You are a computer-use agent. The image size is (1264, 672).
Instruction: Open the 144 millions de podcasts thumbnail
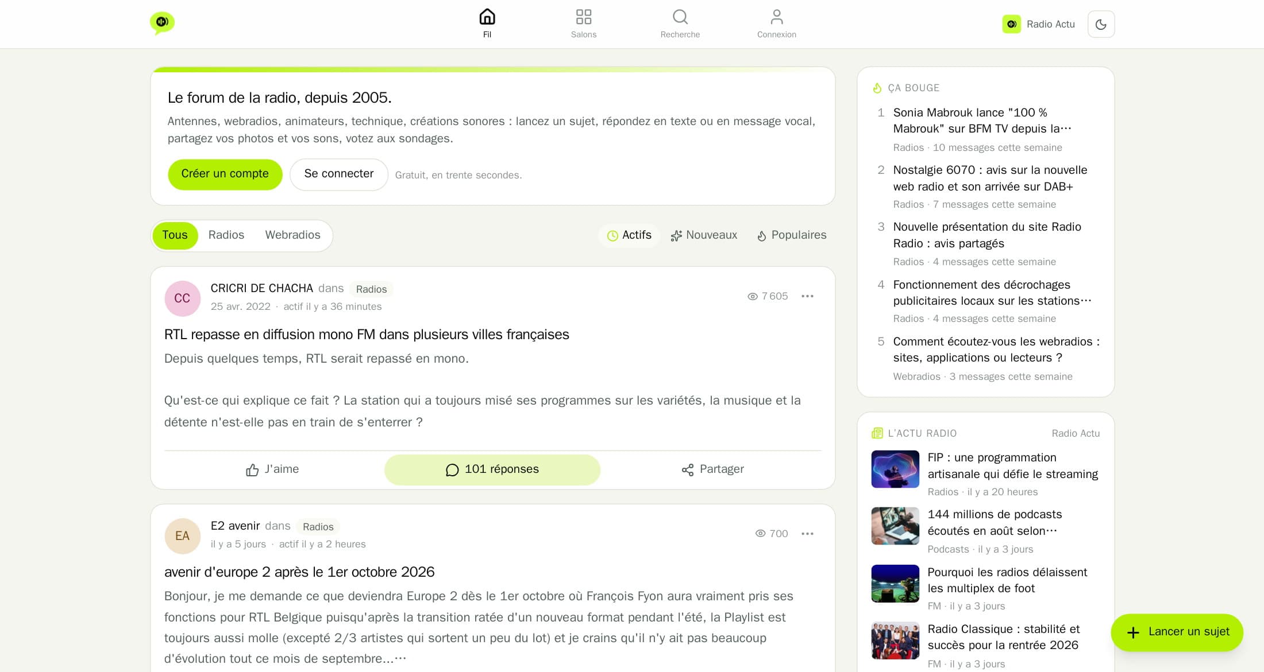895,526
